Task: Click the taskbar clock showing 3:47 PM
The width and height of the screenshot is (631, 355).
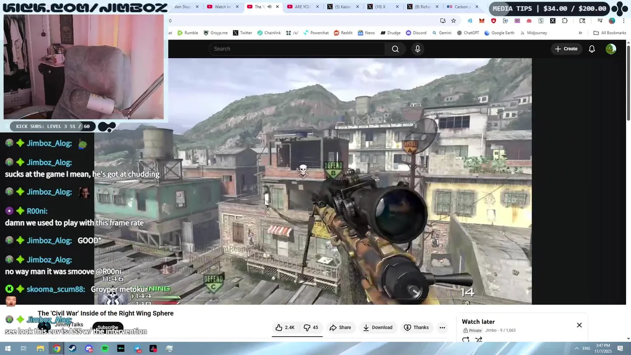Action: pos(603,349)
